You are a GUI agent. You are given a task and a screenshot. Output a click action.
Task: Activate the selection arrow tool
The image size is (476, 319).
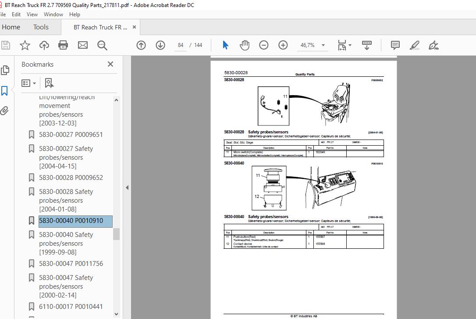pyautogui.click(x=225, y=45)
